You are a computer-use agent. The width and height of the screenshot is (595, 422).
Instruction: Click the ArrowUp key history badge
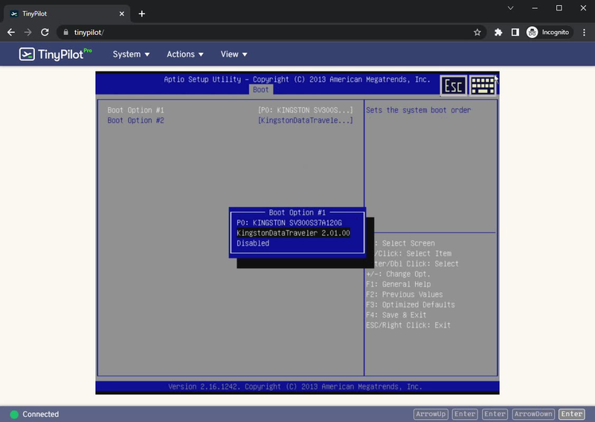431,414
